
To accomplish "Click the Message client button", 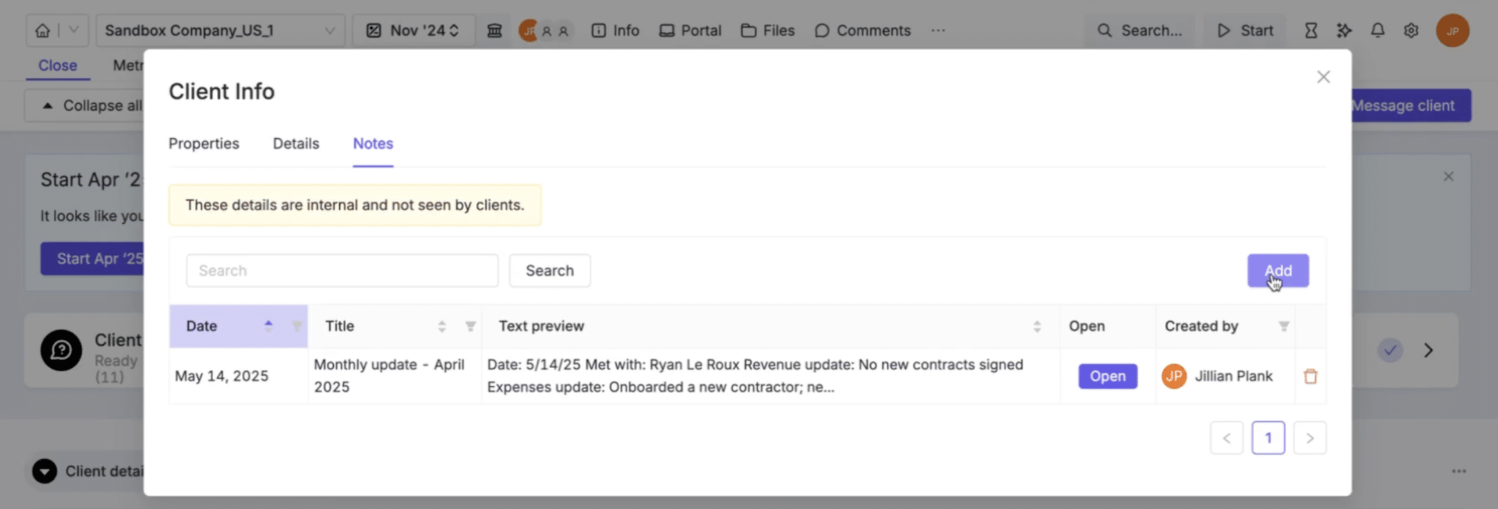I will 1412,106.
